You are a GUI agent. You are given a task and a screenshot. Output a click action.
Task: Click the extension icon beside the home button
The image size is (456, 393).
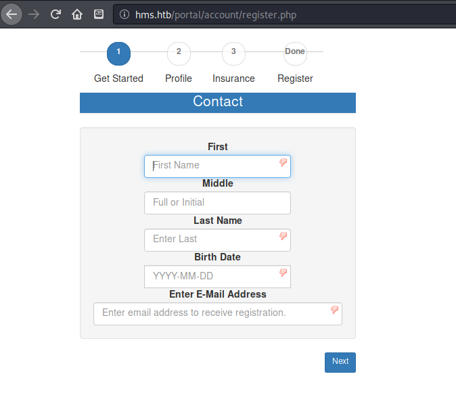point(99,14)
